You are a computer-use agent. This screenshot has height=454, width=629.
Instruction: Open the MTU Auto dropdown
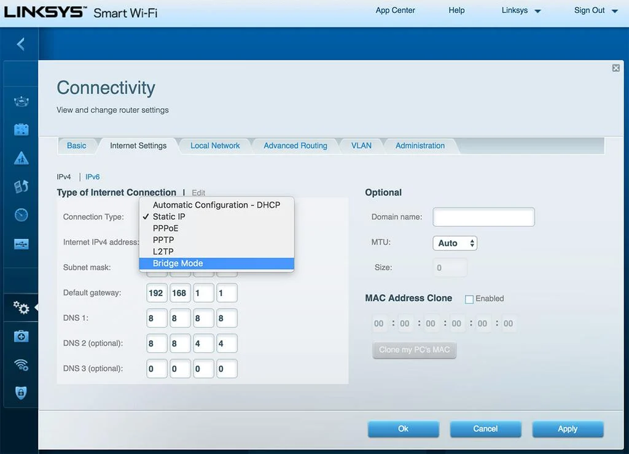click(455, 243)
